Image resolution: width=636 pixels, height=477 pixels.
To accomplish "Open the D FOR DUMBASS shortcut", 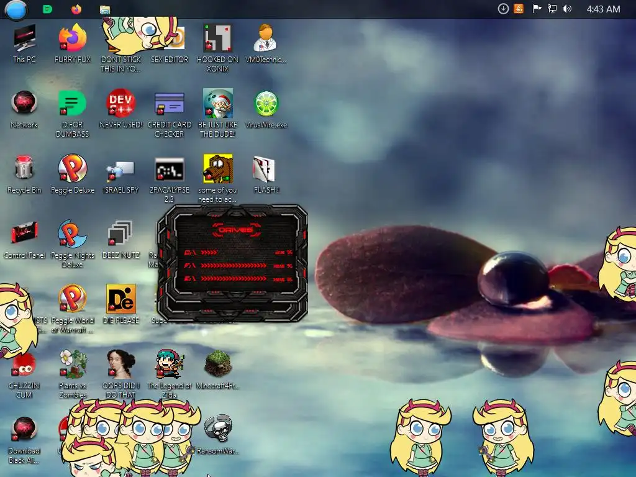I will coord(73,113).
